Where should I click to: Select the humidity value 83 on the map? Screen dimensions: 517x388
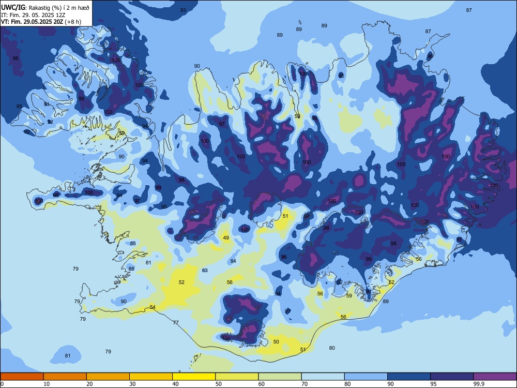tap(205, 270)
